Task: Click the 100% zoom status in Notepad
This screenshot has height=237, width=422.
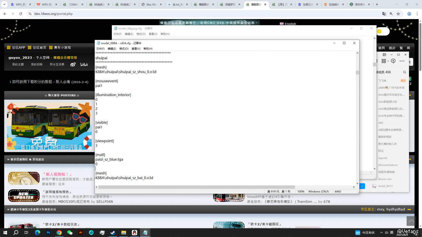Action: click(301, 192)
